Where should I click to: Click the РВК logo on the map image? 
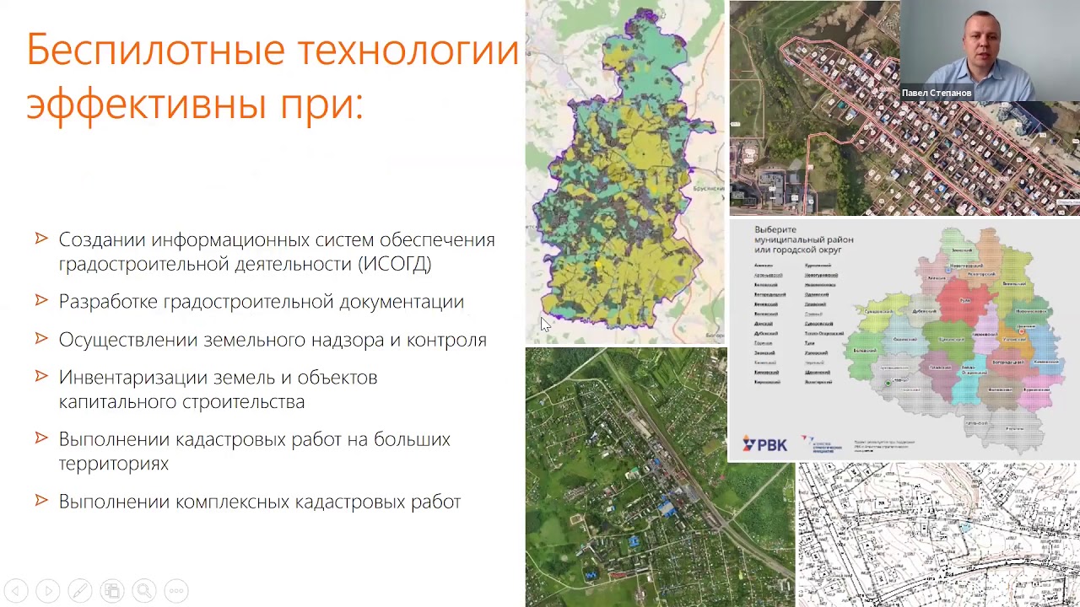coord(764,443)
